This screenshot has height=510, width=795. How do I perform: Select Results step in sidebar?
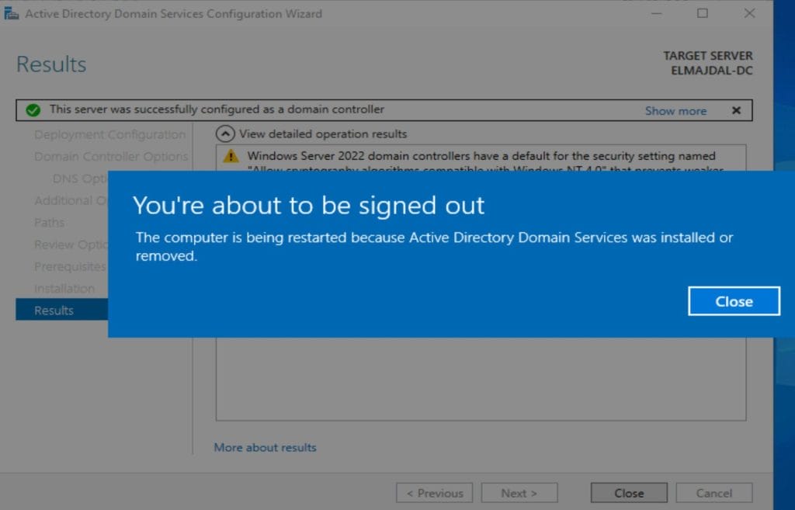(54, 311)
